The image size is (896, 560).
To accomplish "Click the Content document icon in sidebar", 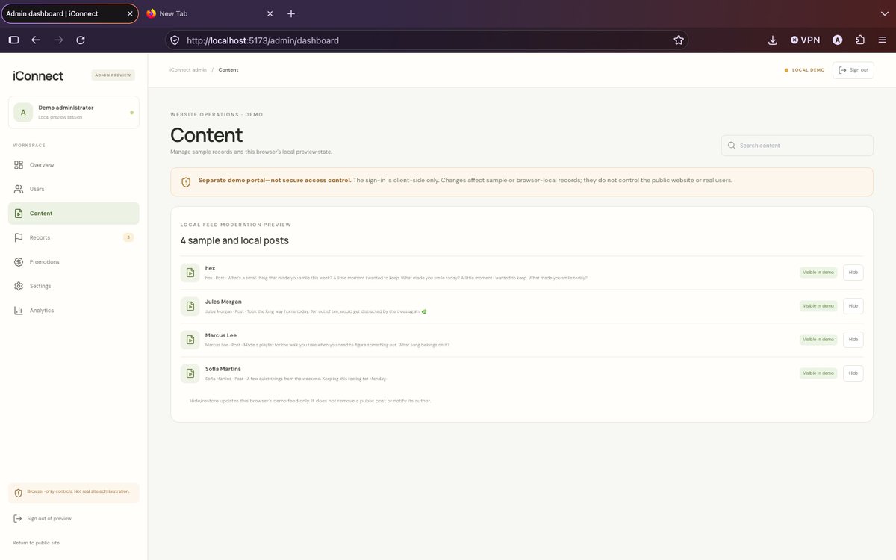I will [x=19, y=214].
